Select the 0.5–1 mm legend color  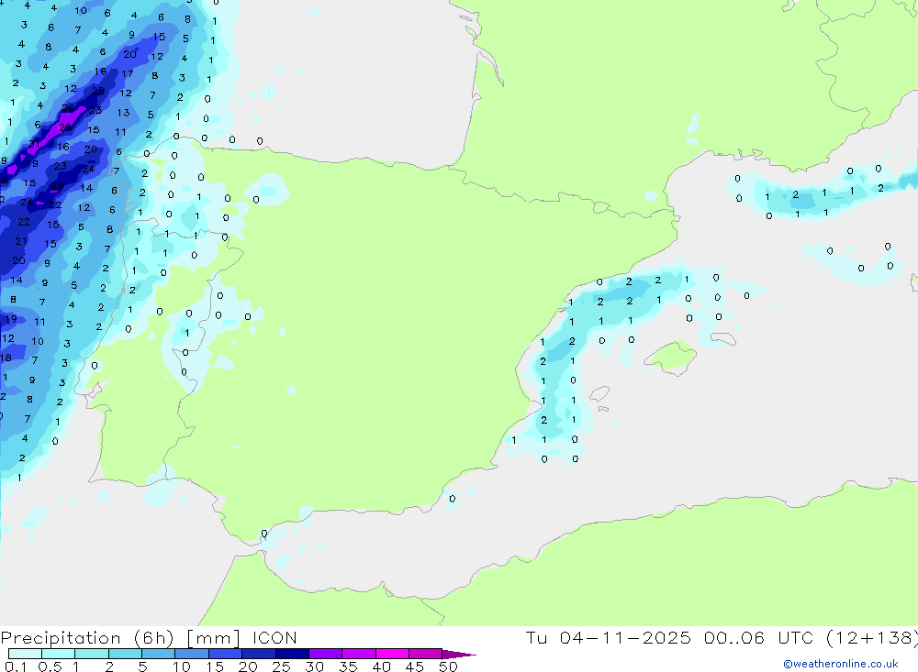tap(59, 654)
